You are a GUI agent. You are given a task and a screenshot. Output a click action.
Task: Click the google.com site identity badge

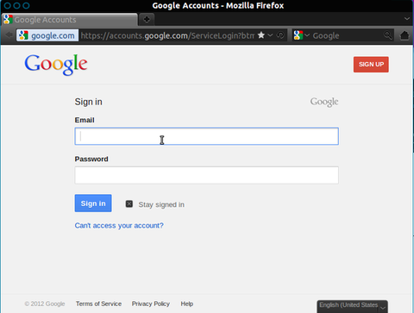47,35
